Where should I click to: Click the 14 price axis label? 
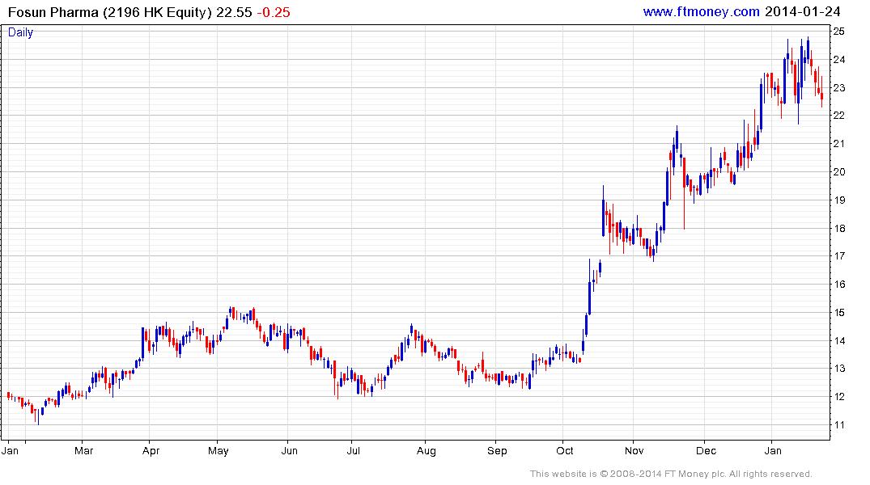839,341
